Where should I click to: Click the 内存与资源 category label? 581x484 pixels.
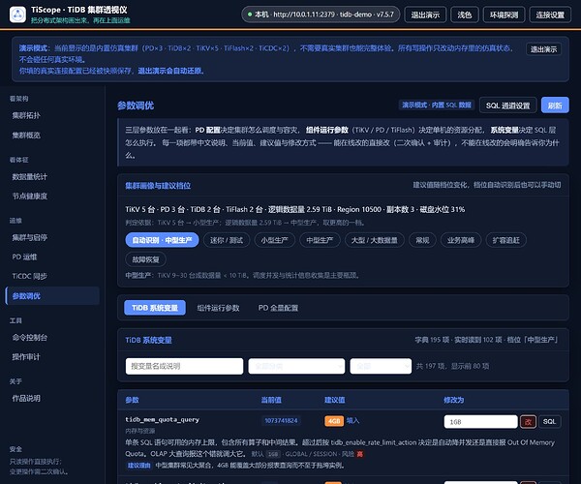tap(140, 431)
